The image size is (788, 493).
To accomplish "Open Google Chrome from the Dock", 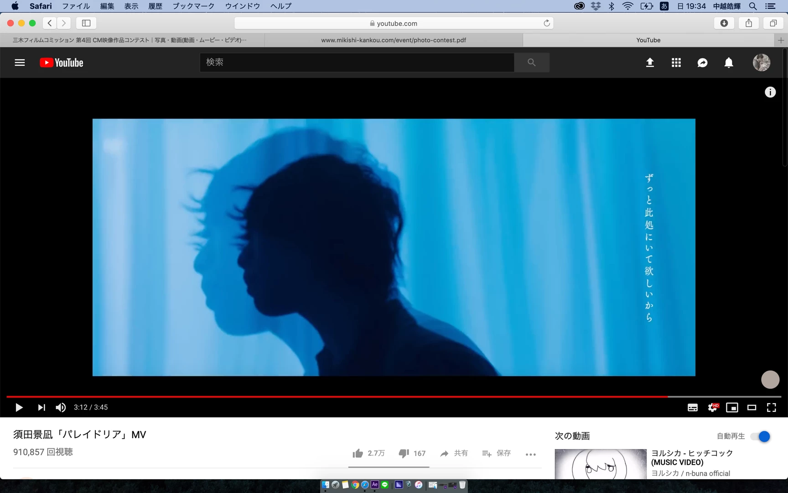I will pos(355,484).
